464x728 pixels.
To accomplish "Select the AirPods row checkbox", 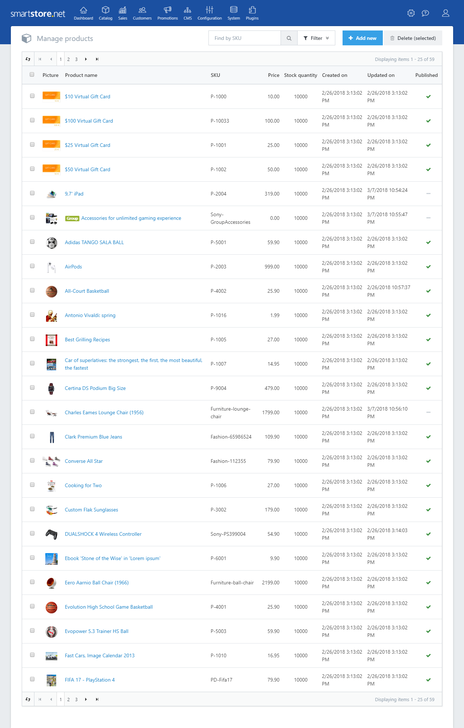I will [x=32, y=266].
